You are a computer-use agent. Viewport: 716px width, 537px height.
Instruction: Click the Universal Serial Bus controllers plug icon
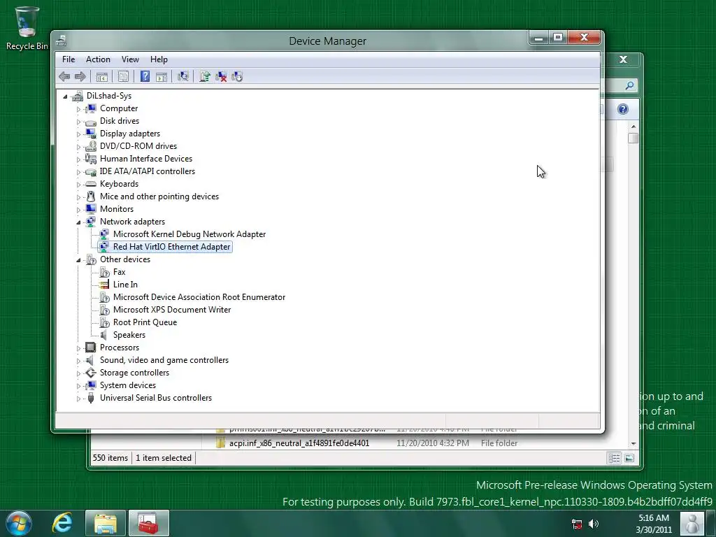click(x=91, y=398)
